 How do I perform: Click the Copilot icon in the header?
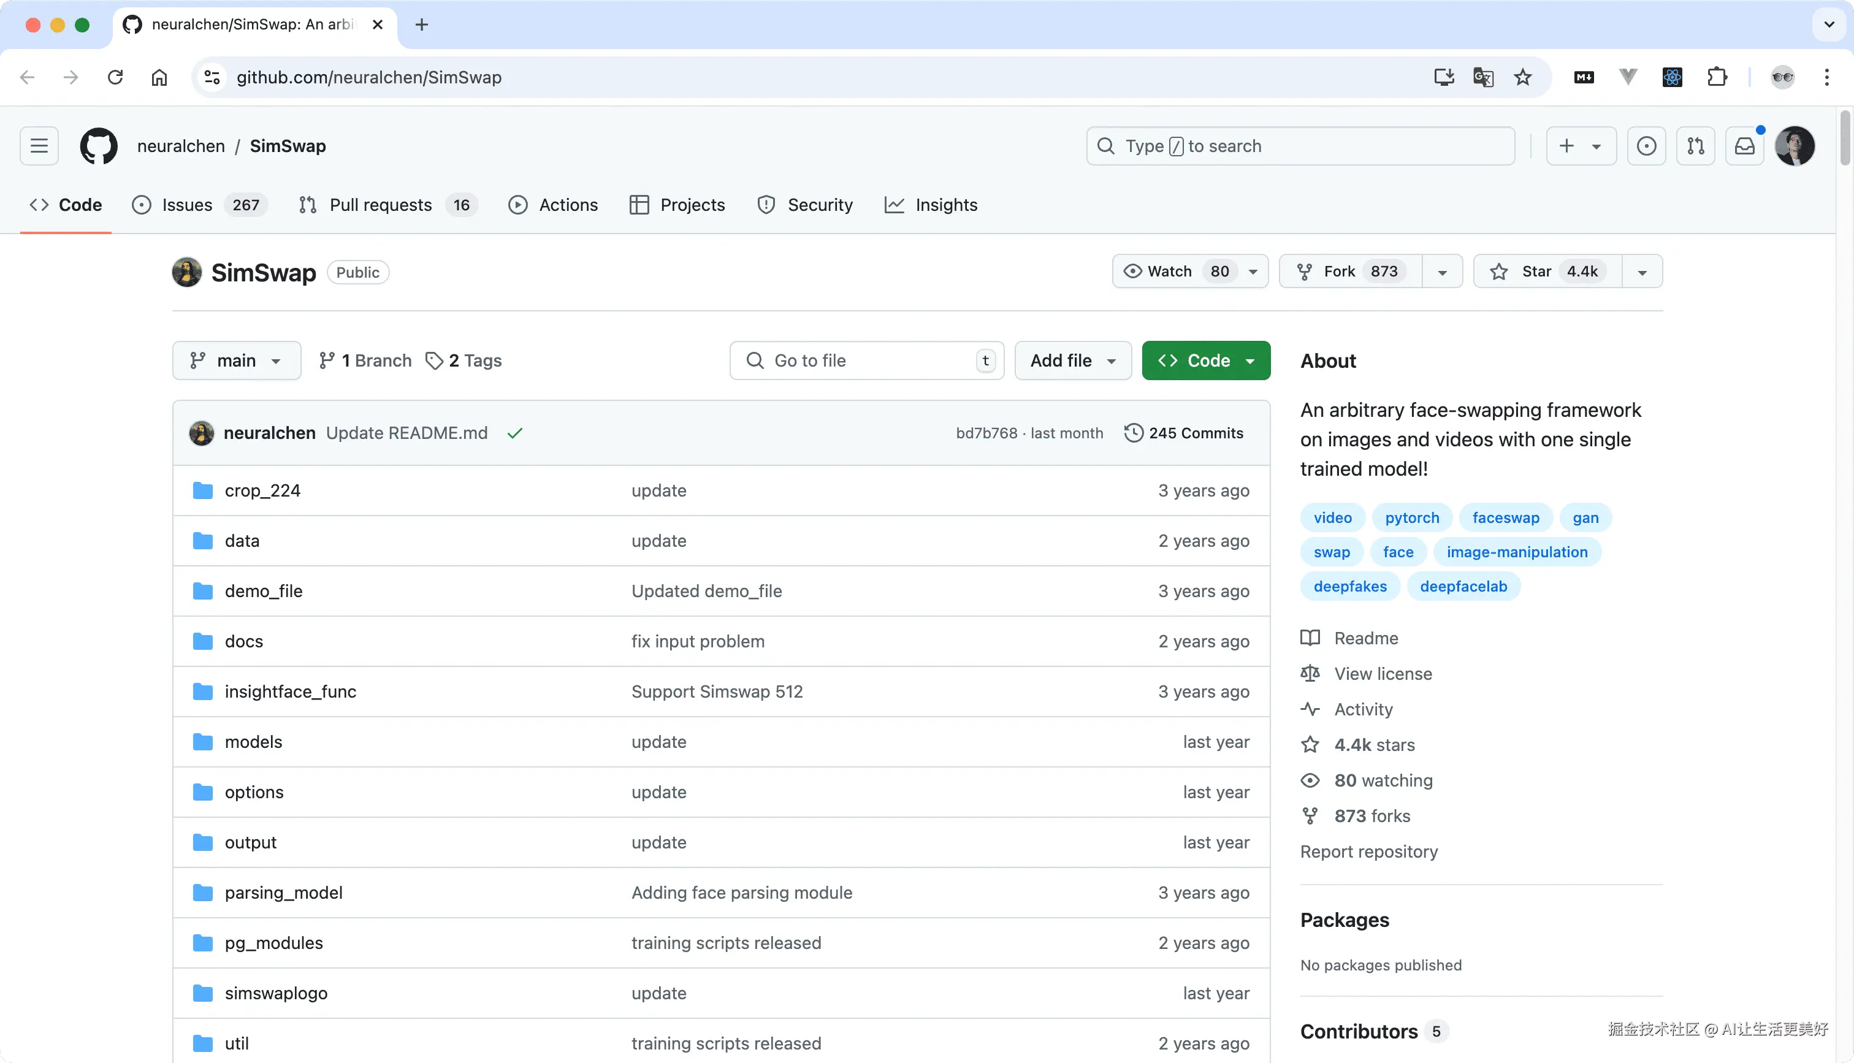(x=1647, y=145)
